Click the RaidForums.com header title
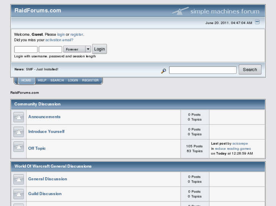 point(38,11)
